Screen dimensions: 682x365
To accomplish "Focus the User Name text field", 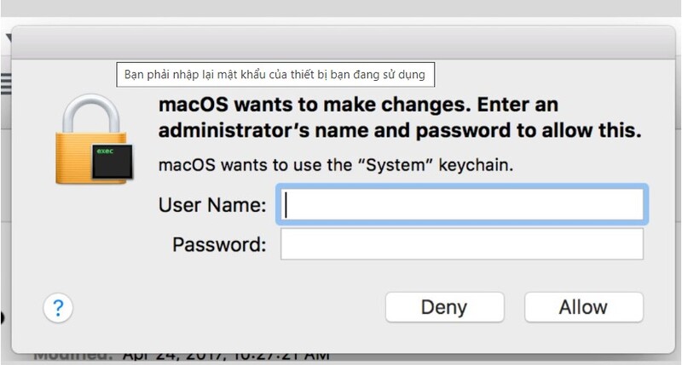I will pyautogui.click(x=462, y=204).
